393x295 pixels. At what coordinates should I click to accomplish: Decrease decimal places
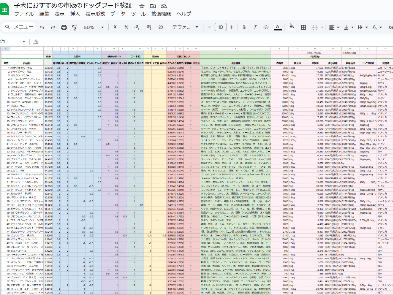click(x=137, y=27)
